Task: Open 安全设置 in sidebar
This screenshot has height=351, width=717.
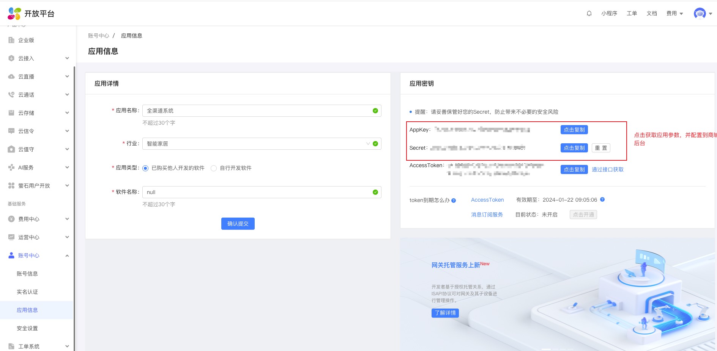Action: [x=27, y=328]
